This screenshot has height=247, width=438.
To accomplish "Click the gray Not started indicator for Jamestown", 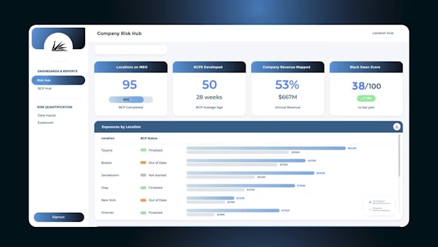I will tap(143, 175).
